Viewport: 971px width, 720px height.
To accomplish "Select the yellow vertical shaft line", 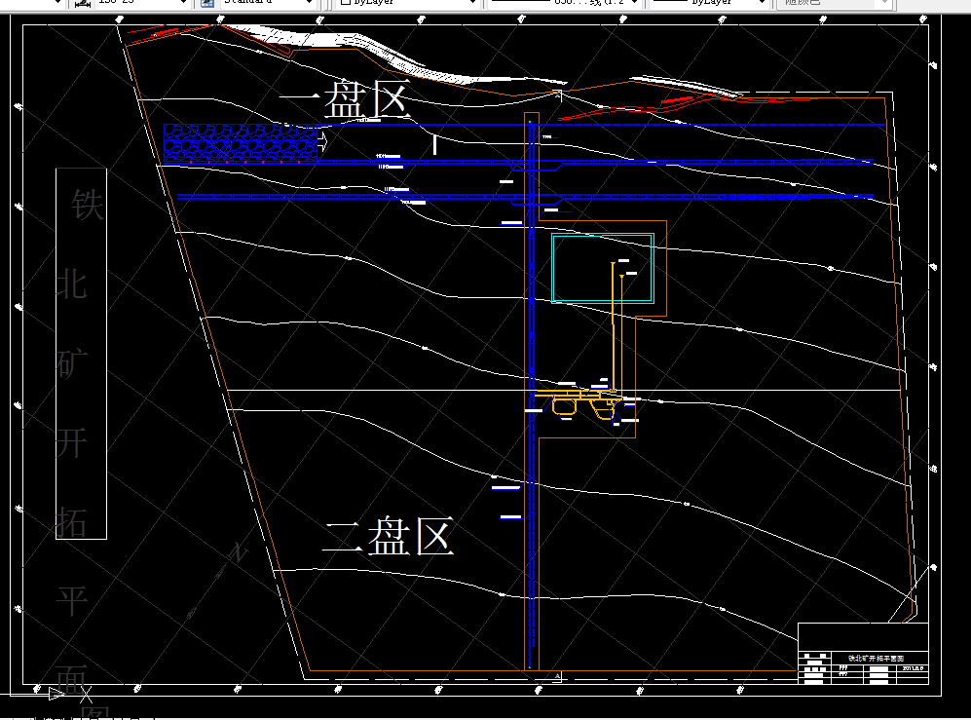I will [613, 325].
